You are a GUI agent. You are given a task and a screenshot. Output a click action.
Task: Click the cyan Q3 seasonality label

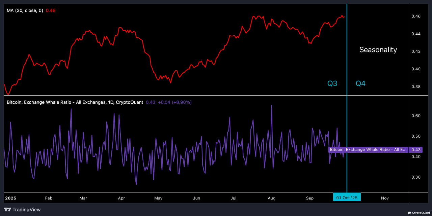[332, 83]
